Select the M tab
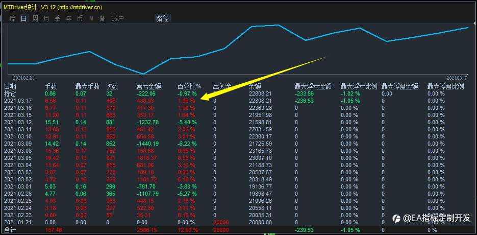This screenshot has width=477, height=235. (x=91, y=18)
